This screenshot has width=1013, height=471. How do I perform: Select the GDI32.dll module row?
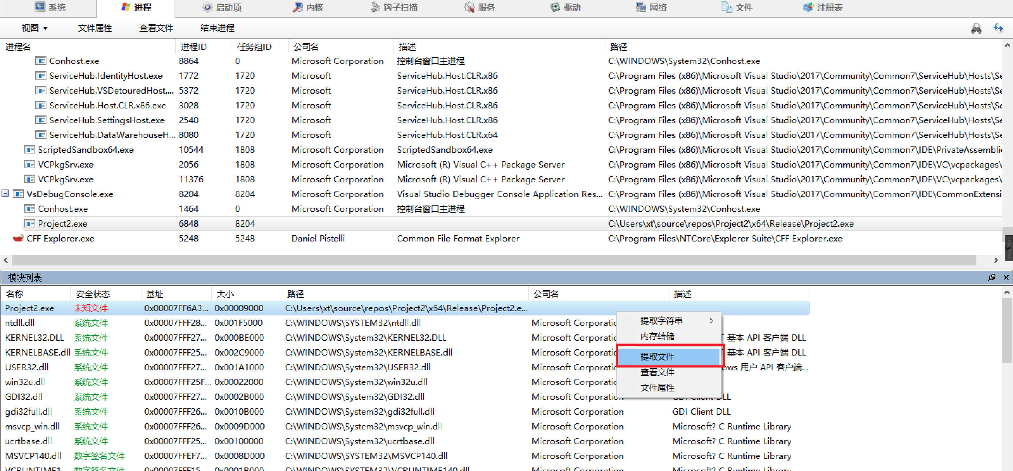pos(405,397)
